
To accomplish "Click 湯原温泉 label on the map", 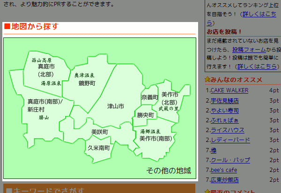I will (x=51, y=83).
